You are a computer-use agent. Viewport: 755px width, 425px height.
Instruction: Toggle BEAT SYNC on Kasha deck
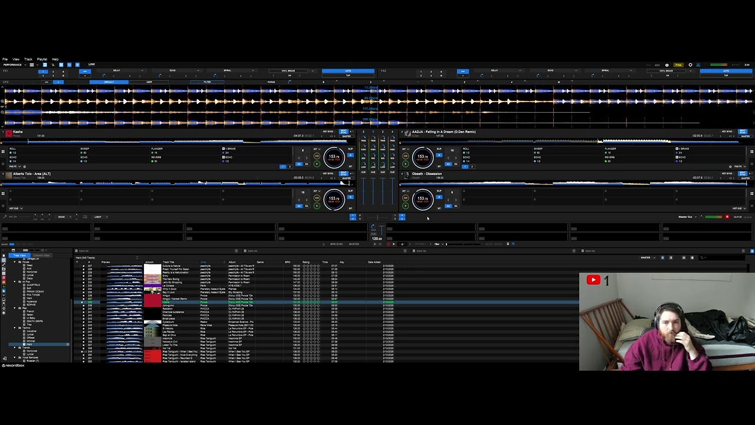pyautogui.click(x=343, y=132)
